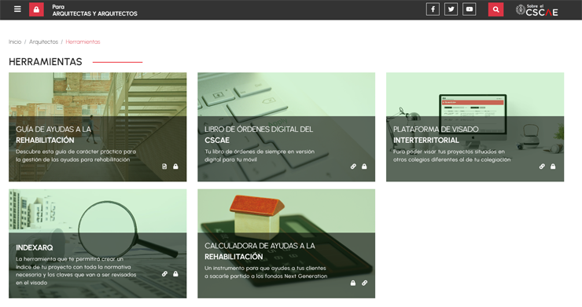This screenshot has height=307, width=582.
Task: Click the red lock login button
Action: click(x=36, y=9)
